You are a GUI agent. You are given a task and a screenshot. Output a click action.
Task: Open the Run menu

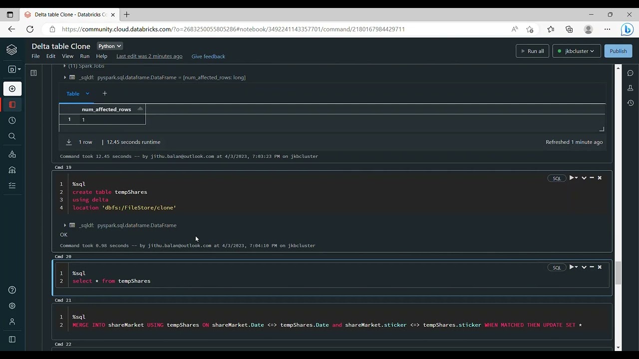pyautogui.click(x=85, y=56)
